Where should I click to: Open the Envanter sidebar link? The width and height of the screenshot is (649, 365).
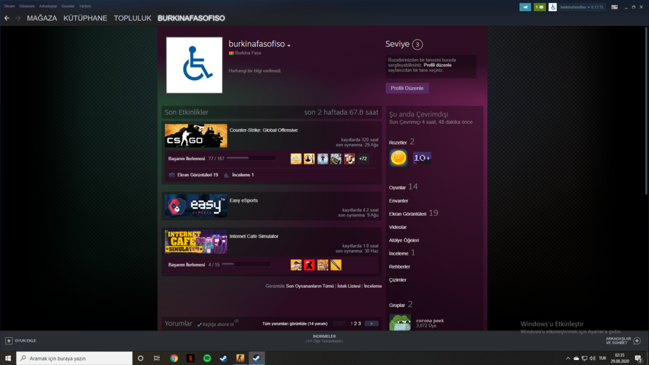[398, 201]
